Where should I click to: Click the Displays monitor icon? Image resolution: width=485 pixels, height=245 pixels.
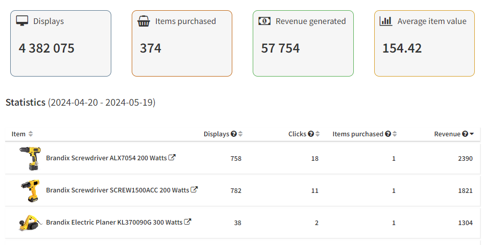(22, 21)
